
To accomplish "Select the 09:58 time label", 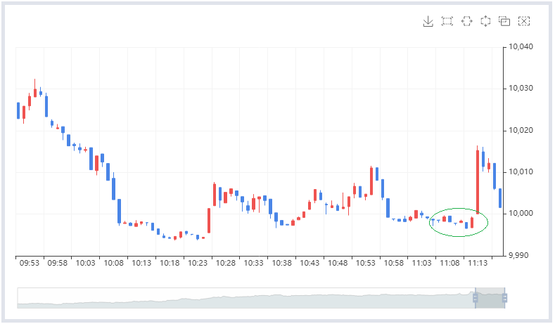I will click(58, 263).
